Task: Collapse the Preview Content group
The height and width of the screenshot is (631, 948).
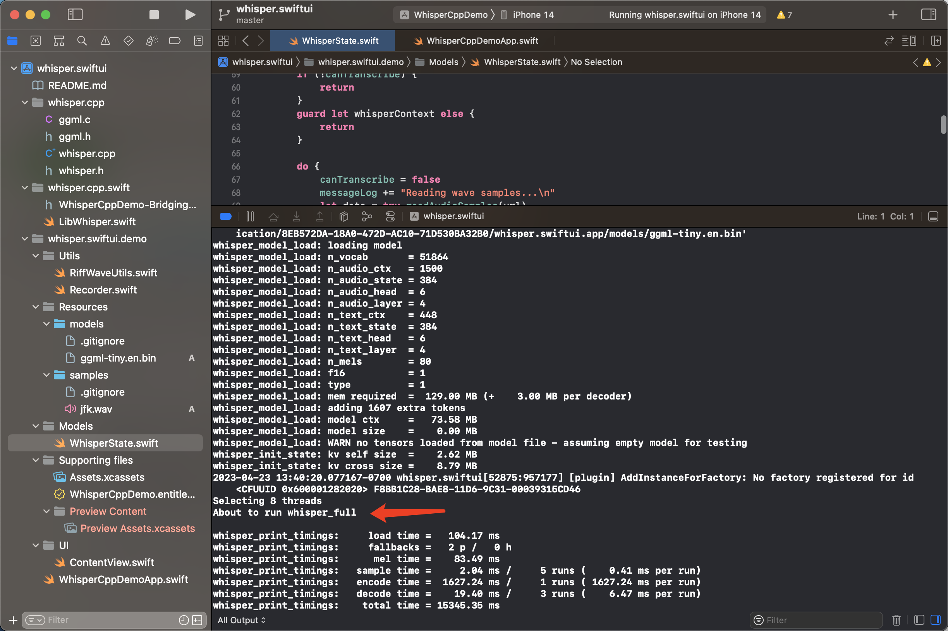Action: [47, 511]
